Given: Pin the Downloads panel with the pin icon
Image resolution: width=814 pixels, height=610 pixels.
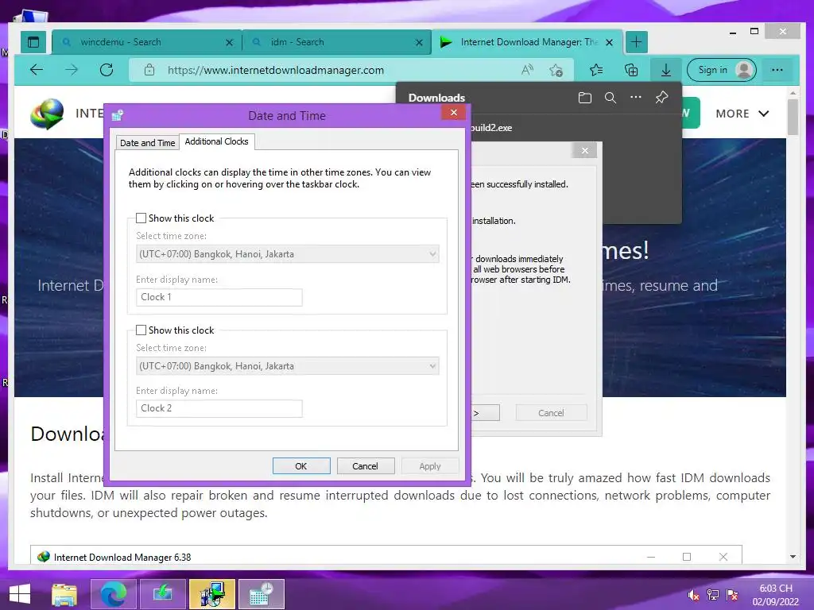Looking at the screenshot, I should coord(661,97).
